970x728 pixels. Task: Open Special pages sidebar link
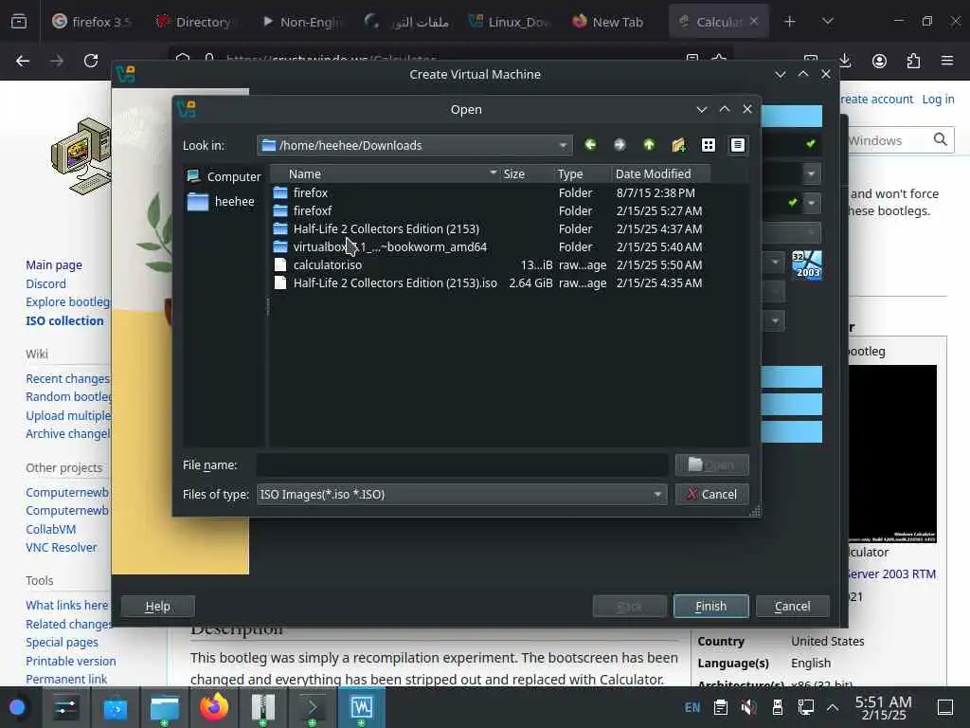[x=62, y=642]
